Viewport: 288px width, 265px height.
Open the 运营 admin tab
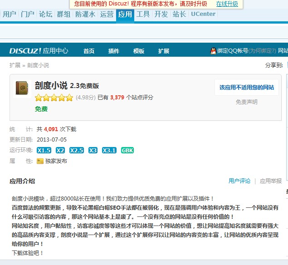107,14
